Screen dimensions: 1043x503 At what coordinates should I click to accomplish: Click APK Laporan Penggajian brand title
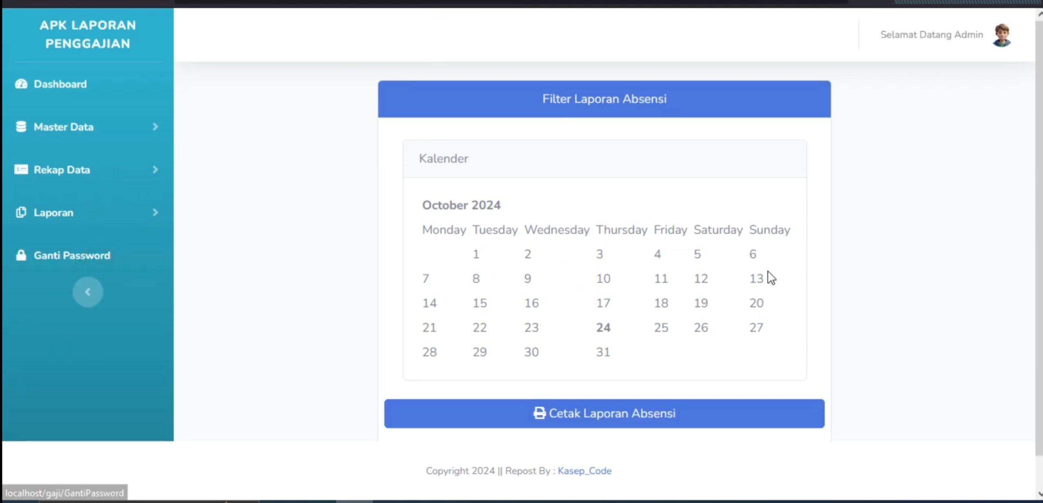[88, 34]
